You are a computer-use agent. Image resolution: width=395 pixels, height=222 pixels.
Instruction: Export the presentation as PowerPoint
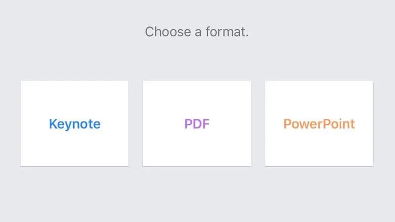[x=319, y=123]
